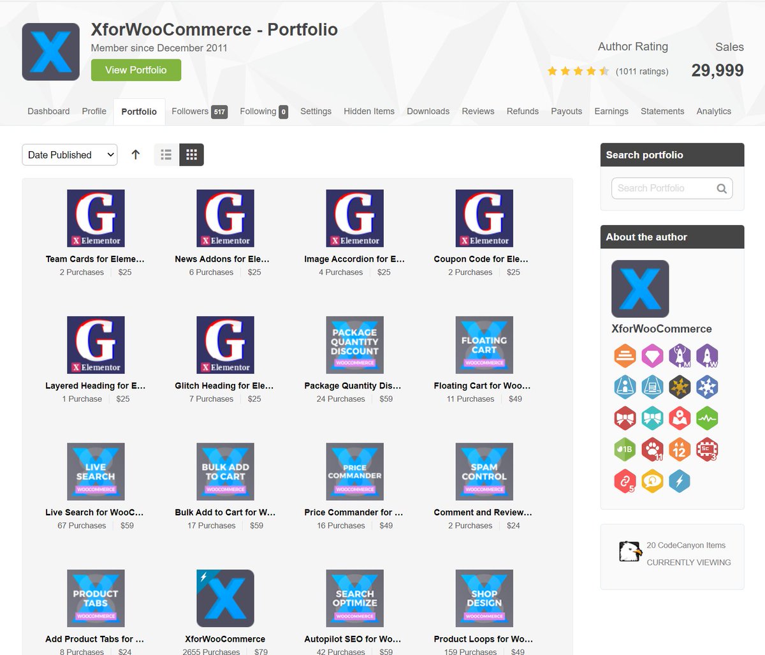Click the Layered Heading item thumbnail

(96, 345)
